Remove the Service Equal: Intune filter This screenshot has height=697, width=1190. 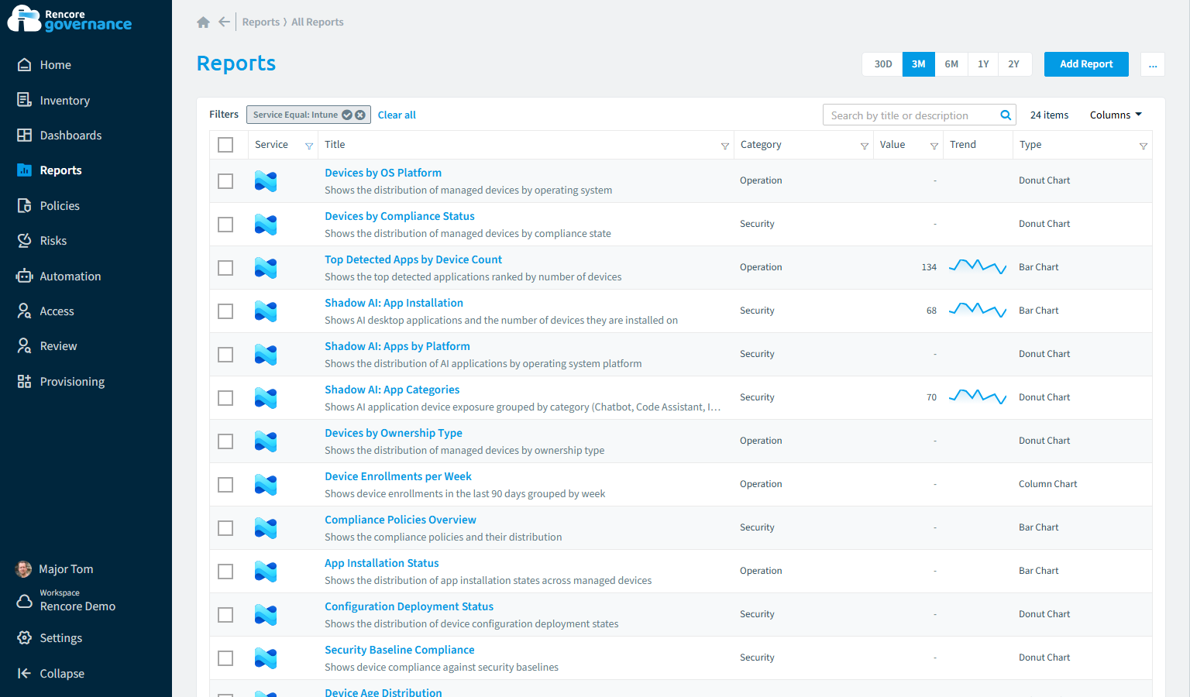point(360,115)
